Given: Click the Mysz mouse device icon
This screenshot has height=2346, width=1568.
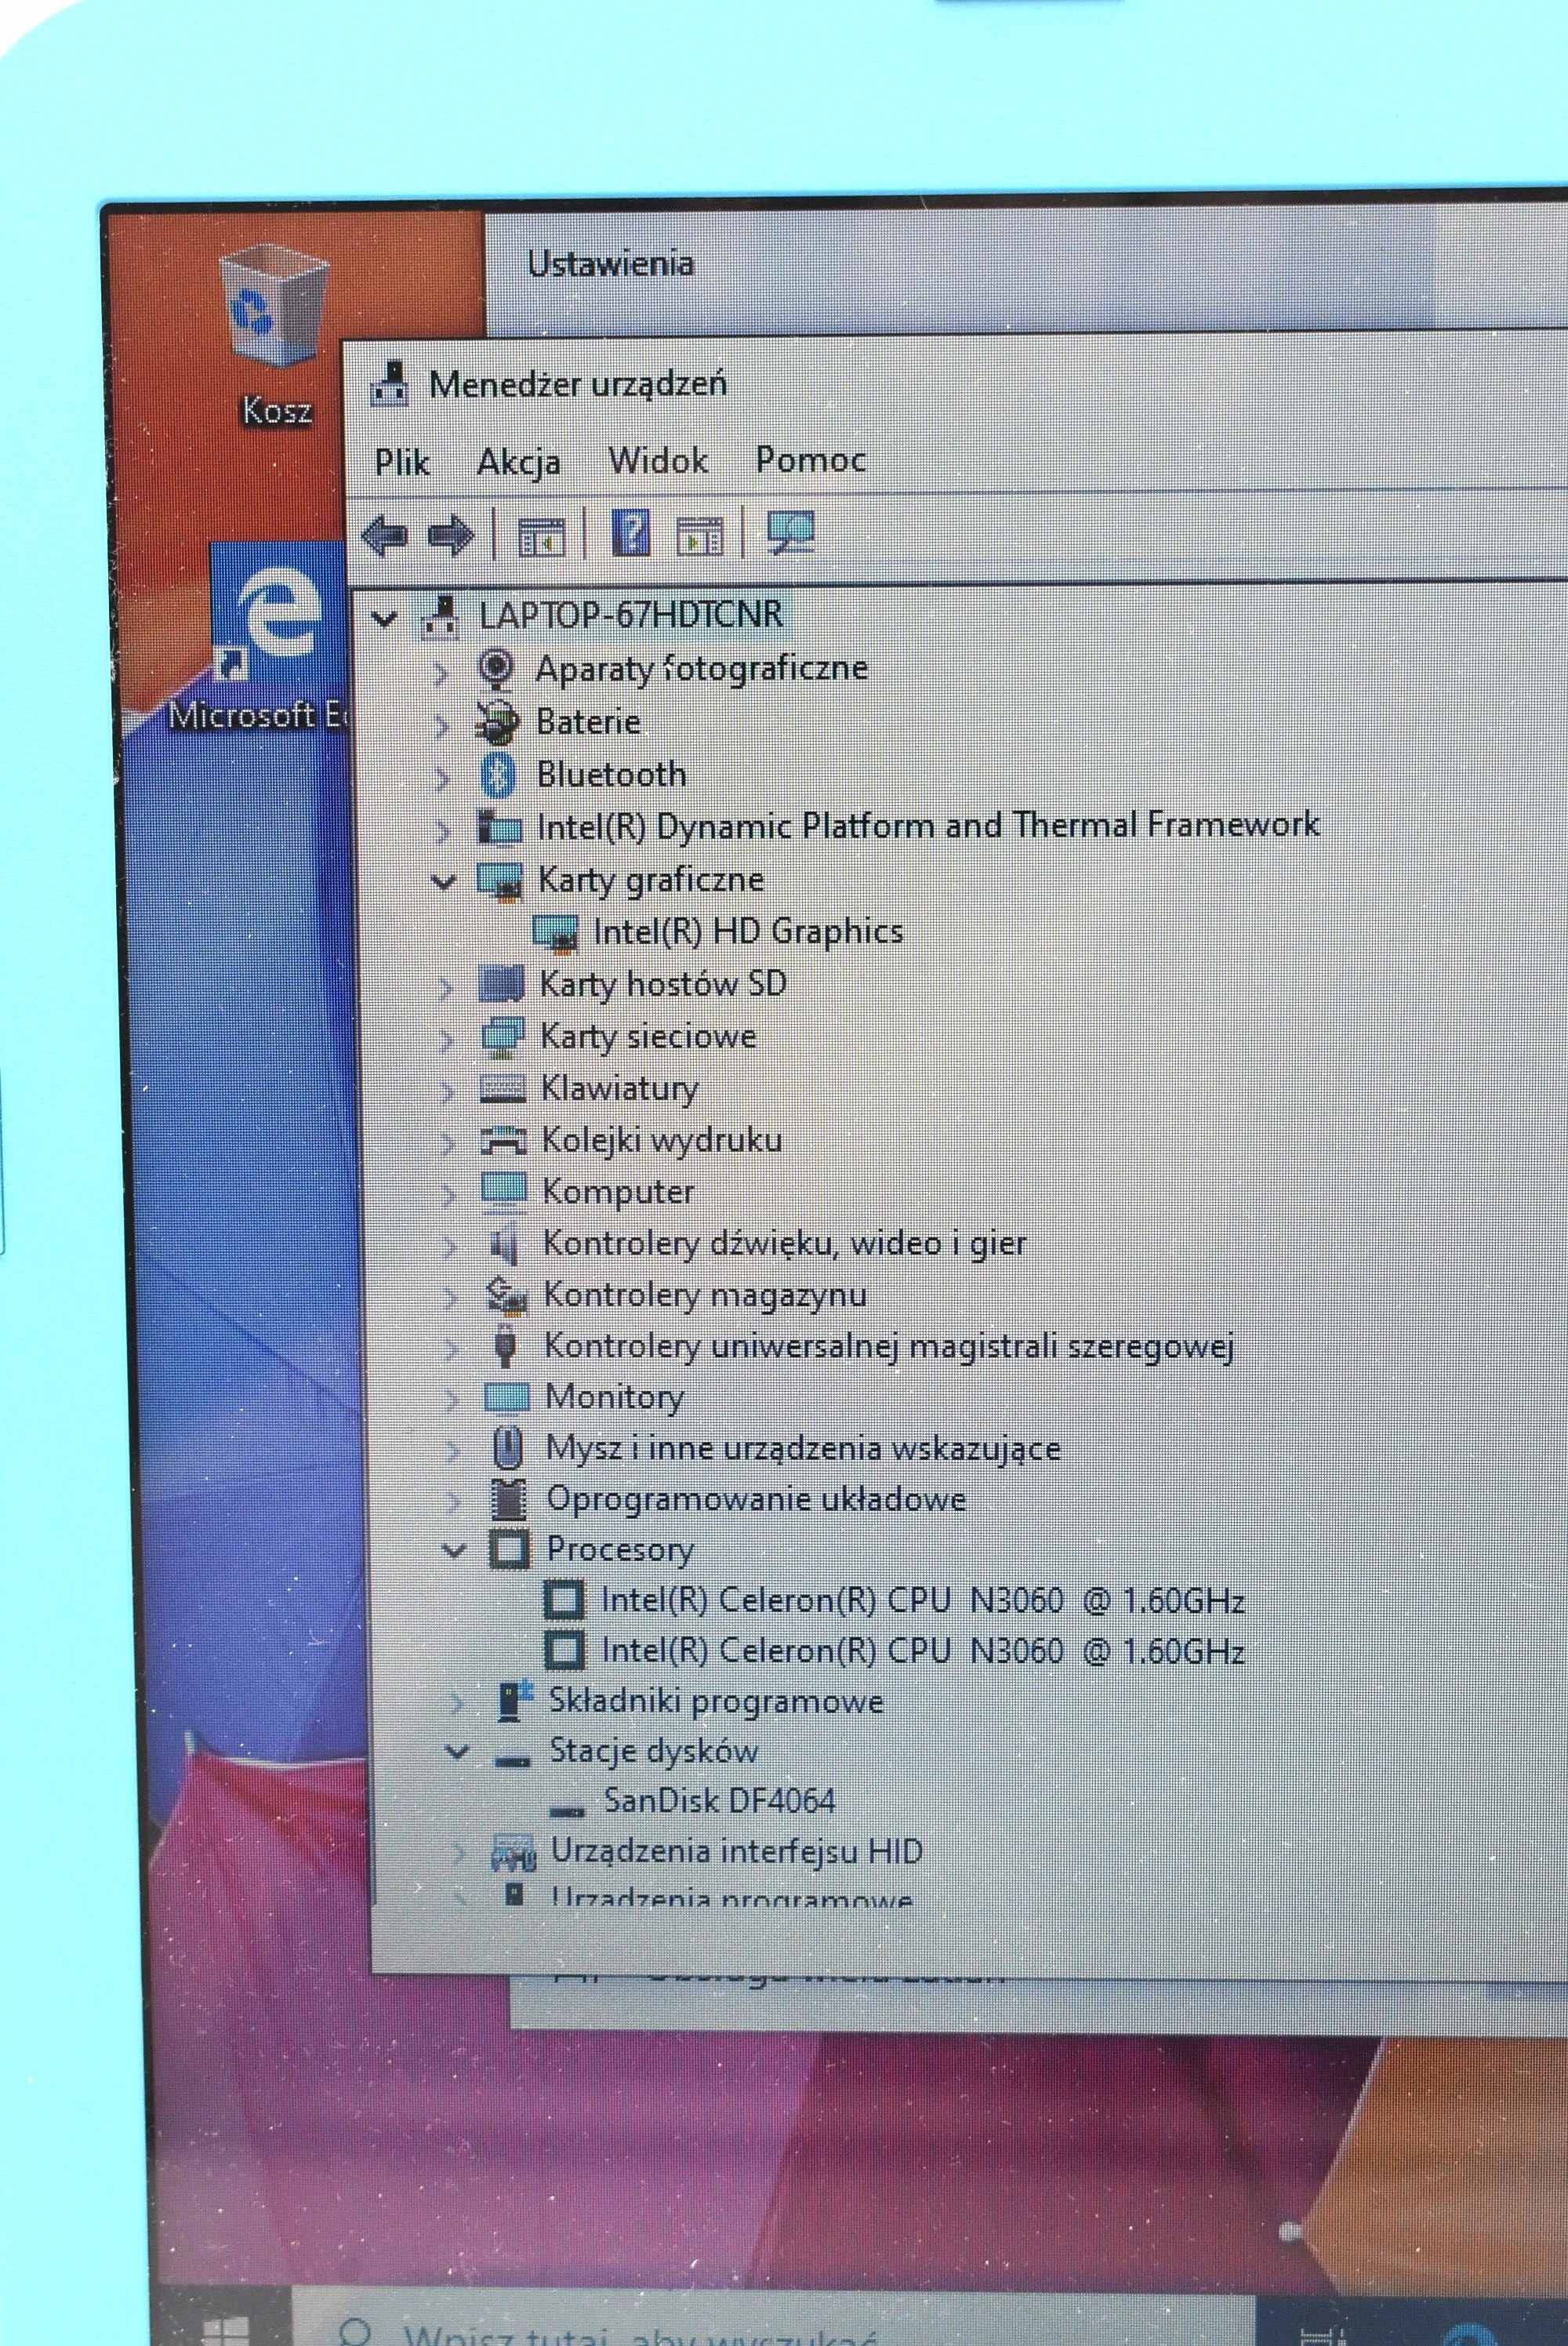Looking at the screenshot, I should pyautogui.click(x=509, y=1447).
